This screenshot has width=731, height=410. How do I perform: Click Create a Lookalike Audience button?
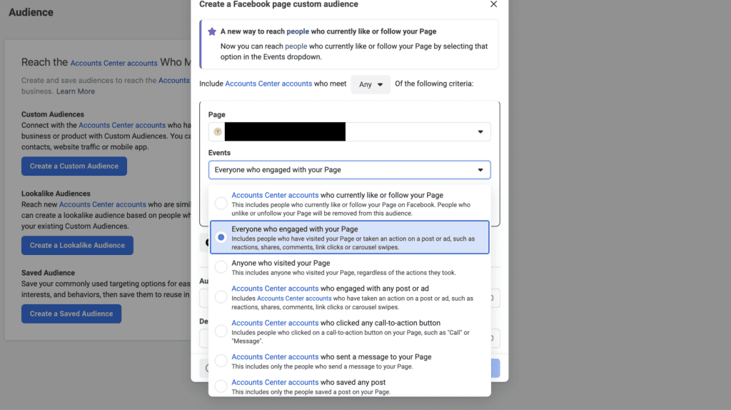pos(77,245)
